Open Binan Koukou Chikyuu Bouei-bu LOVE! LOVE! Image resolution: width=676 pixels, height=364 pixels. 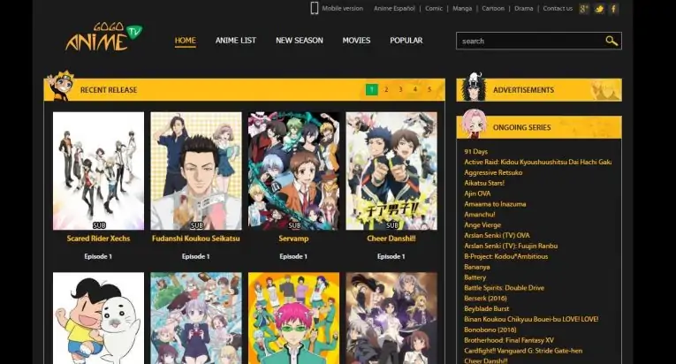tap(531, 319)
